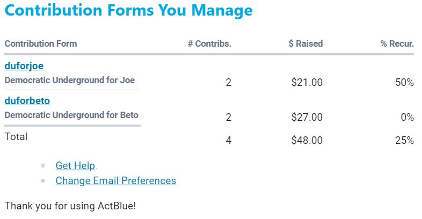
Task: Open Change Email Preferences link
Action: pos(115,181)
